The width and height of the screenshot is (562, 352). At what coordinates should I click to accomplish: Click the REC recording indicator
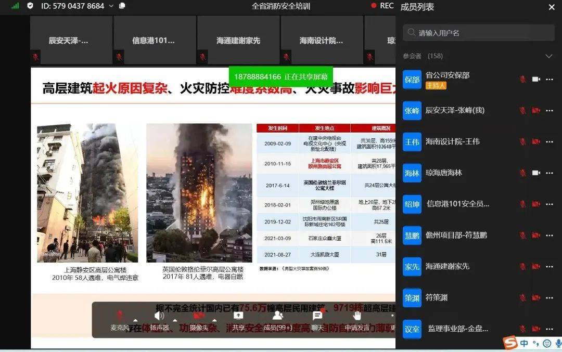(382, 6)
